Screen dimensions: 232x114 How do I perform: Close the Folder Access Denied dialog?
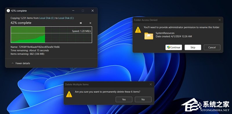(220, 20)
